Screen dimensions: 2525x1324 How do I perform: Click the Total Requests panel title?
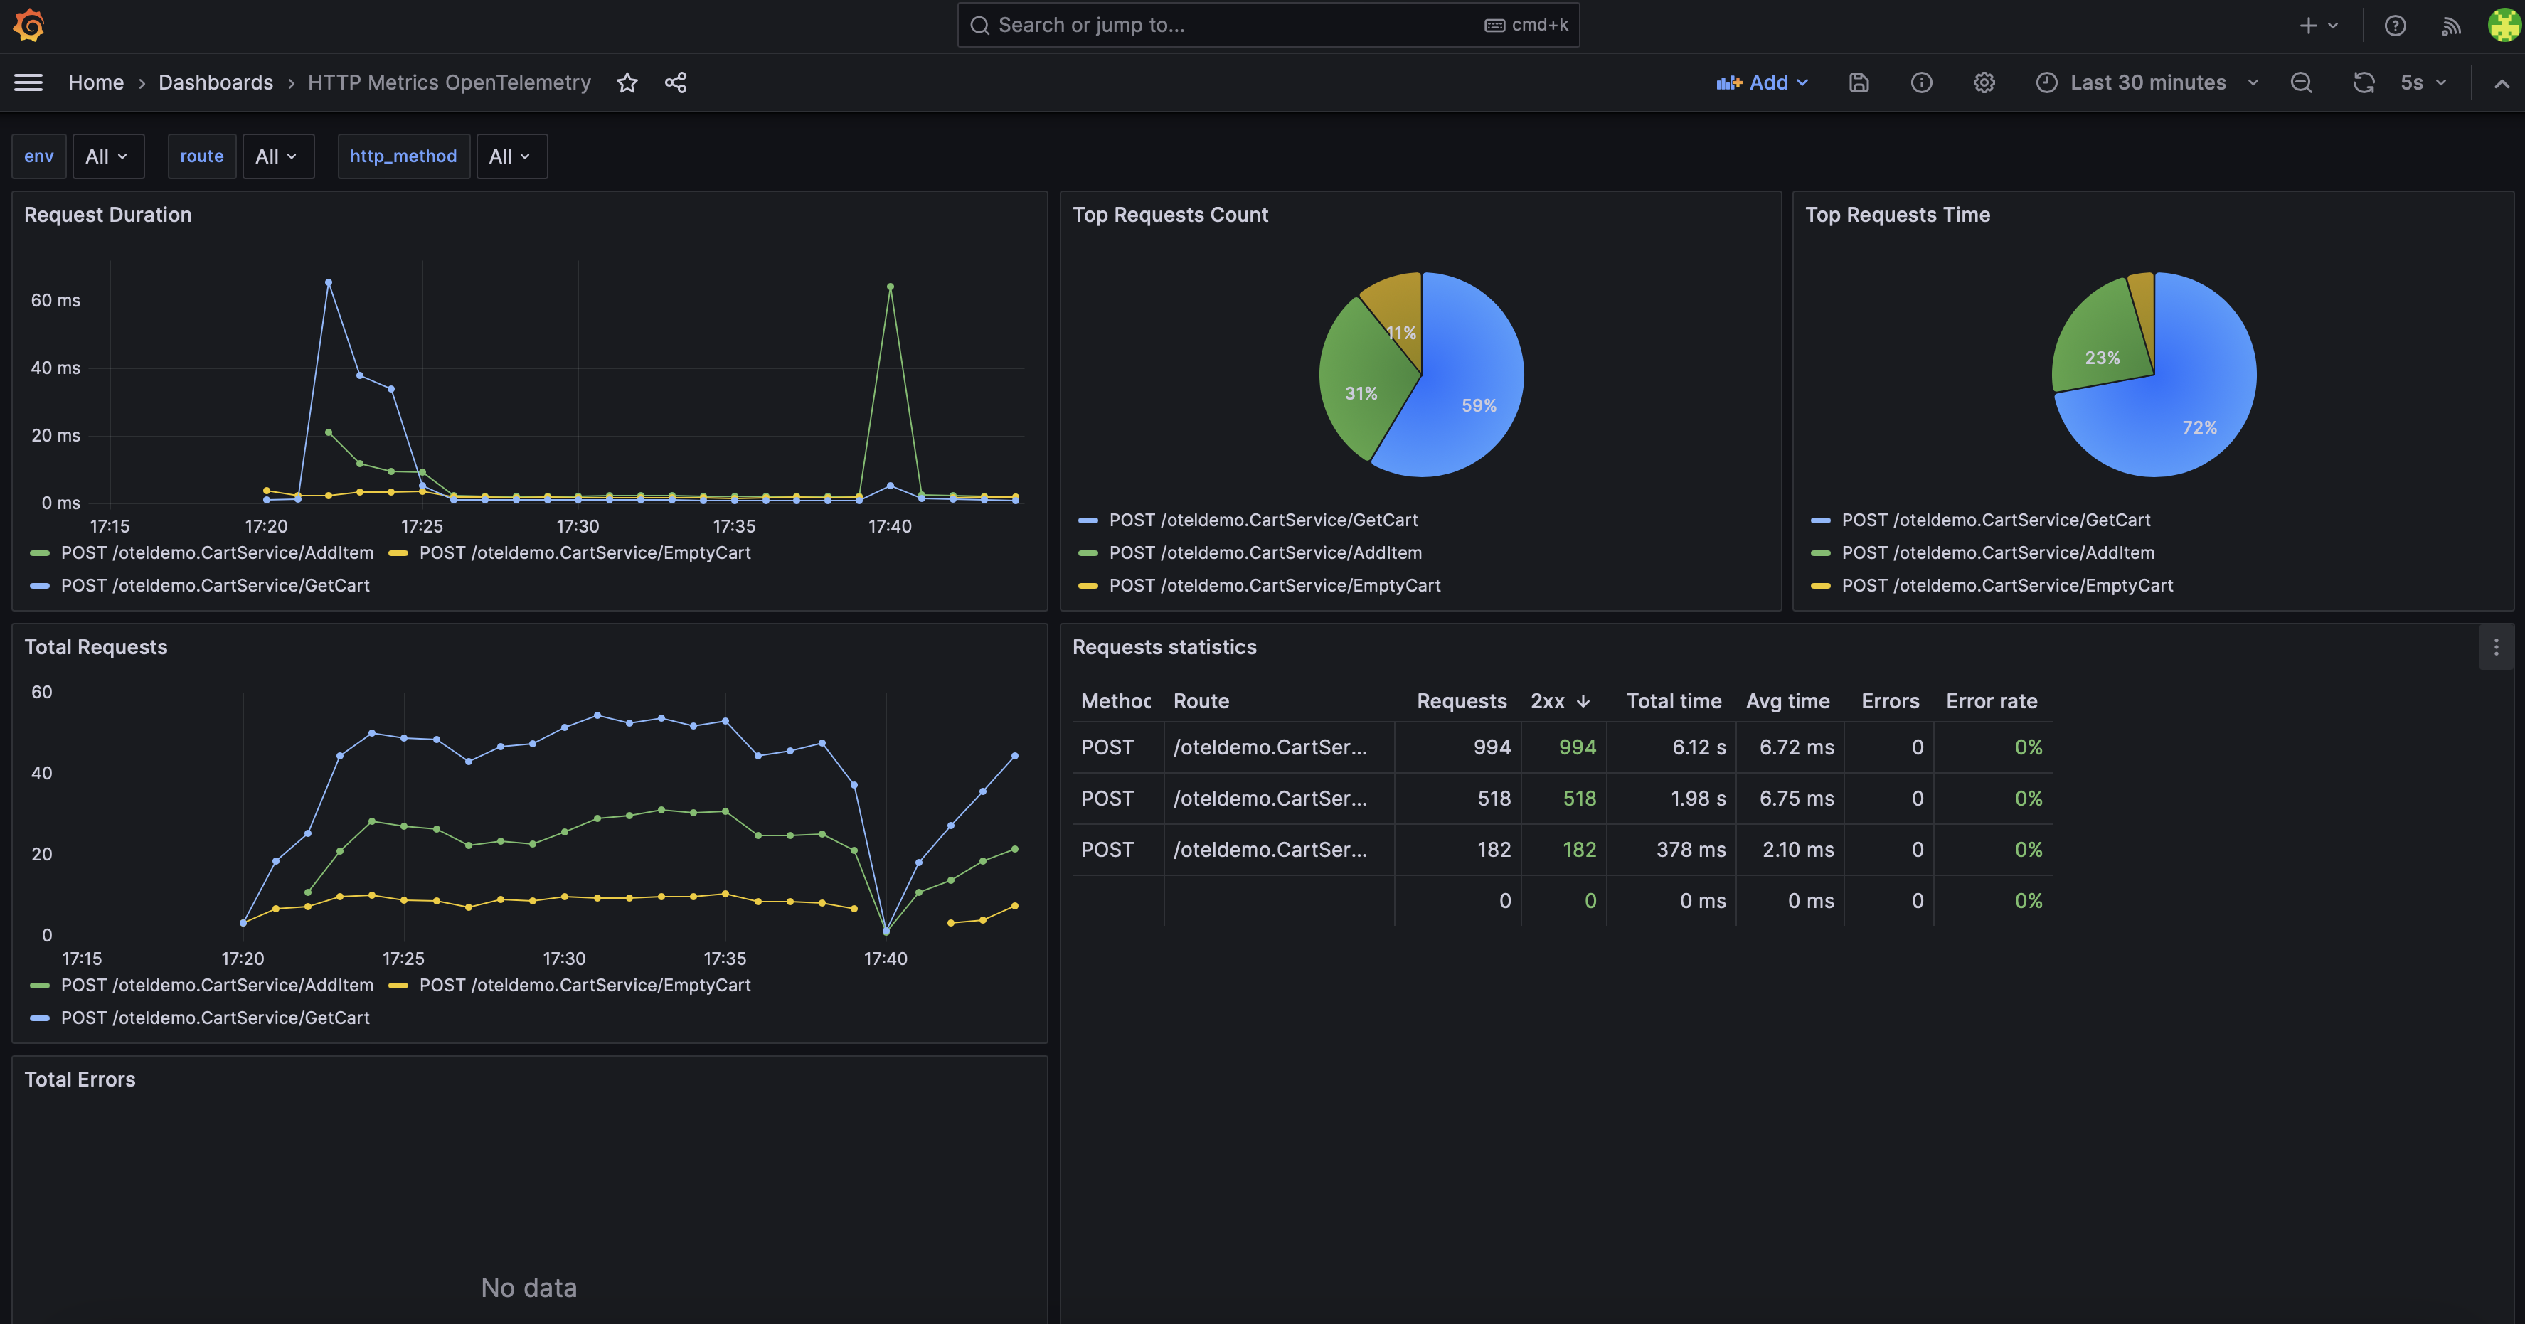pyautogui.click(x=96, y=647)
